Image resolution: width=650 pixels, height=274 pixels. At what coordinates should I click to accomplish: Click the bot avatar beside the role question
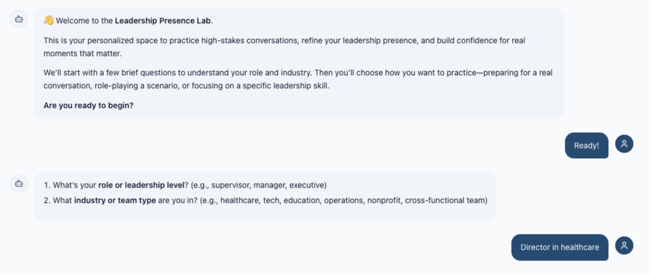pyautogui.click(x=19, y=183)
